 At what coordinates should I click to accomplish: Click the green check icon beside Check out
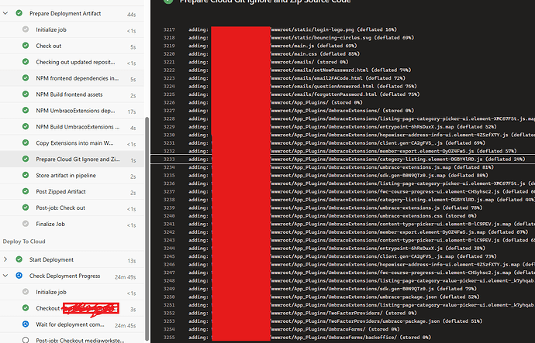coord(26,46)
